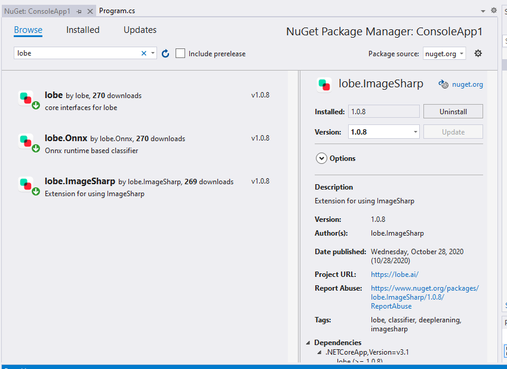Click the Uninstall button

(453, 111)
